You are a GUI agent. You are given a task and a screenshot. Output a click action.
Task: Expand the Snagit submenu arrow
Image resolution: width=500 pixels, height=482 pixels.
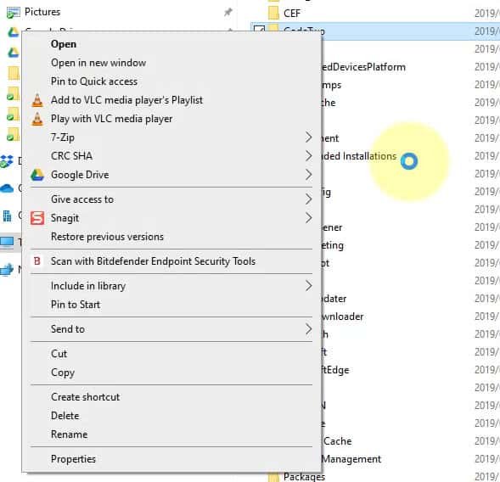308,218
